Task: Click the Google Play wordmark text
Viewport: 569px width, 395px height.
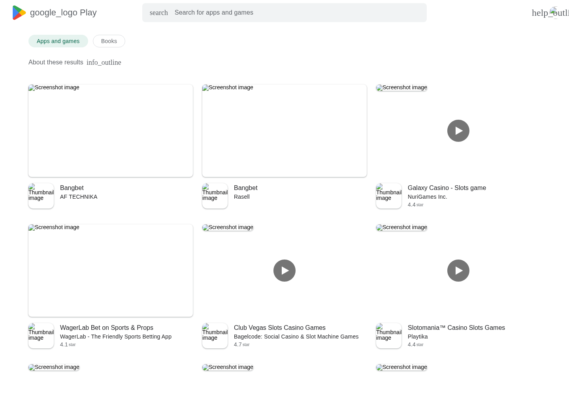Action: coord(63,13)
